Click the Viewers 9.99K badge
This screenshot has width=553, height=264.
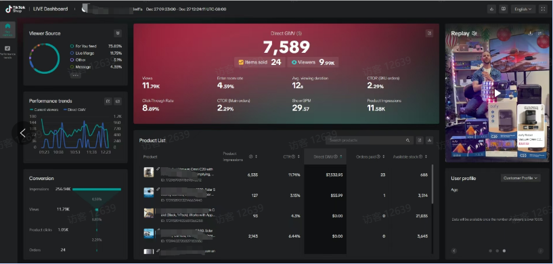tap(313, 62)
